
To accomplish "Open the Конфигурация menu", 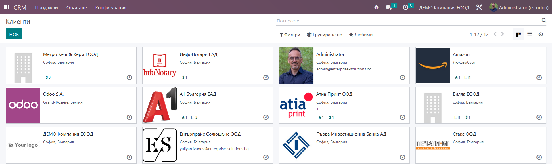I will pyautogui.click(x=111, y=7).
